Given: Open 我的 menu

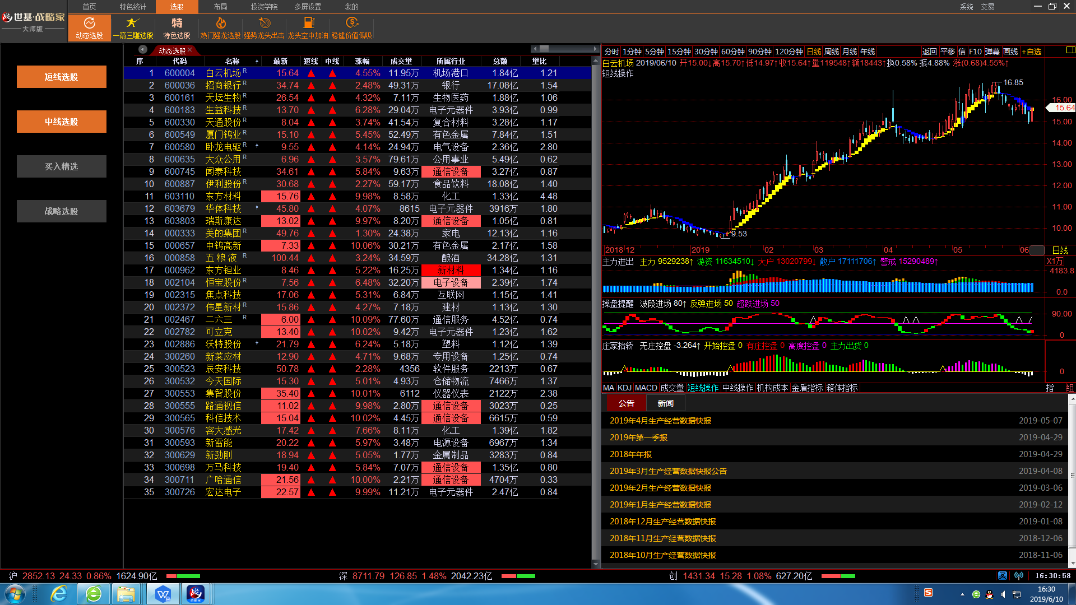Looking at the screenshot, I should [x=351, y=7].
